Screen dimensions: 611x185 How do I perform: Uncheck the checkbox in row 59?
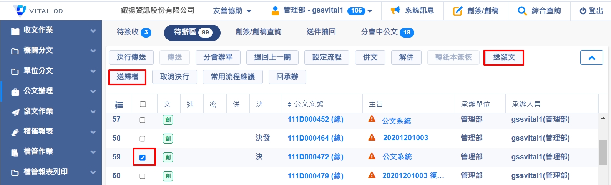pos(143,157)
